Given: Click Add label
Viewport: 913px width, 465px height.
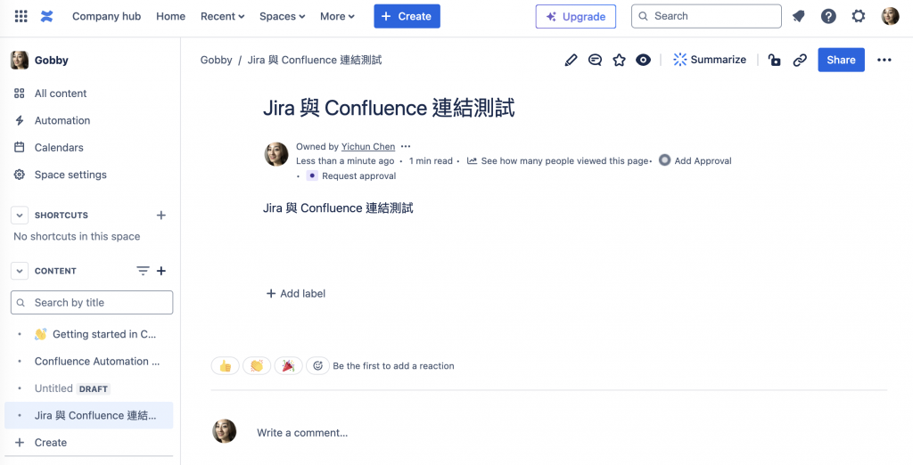Looking at the screenshot, I should (296, 294).
